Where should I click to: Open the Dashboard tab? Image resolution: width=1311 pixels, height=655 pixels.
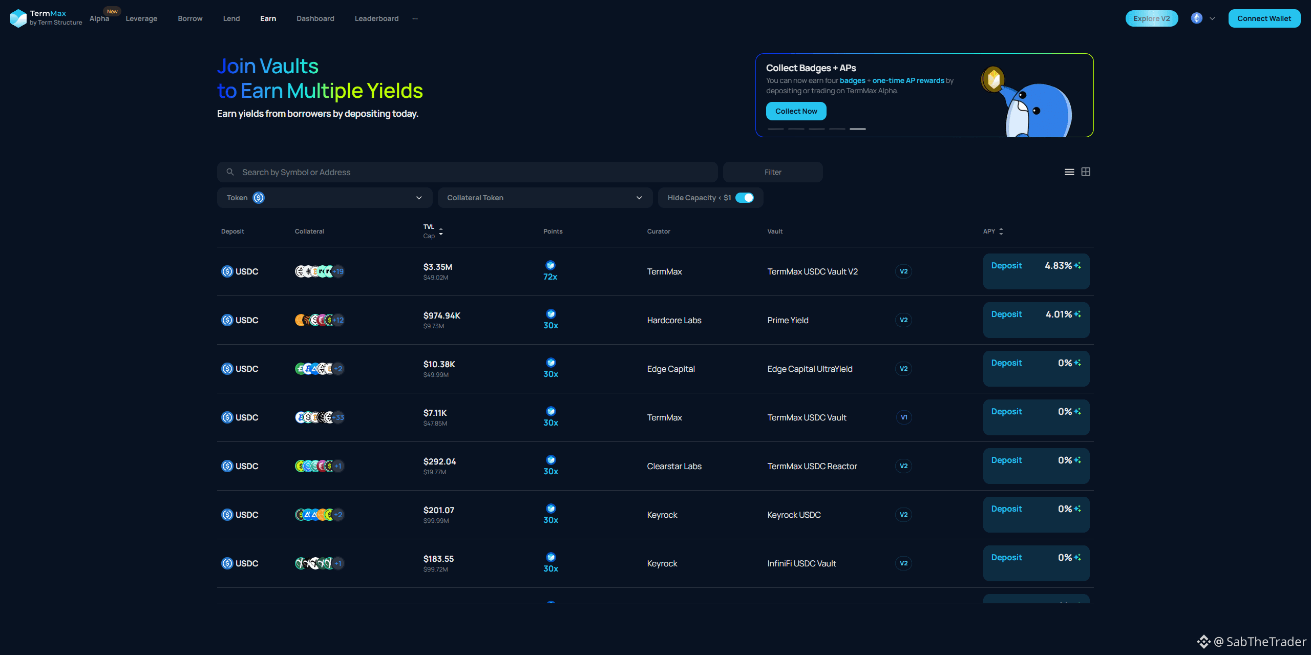tap(315, 18)
